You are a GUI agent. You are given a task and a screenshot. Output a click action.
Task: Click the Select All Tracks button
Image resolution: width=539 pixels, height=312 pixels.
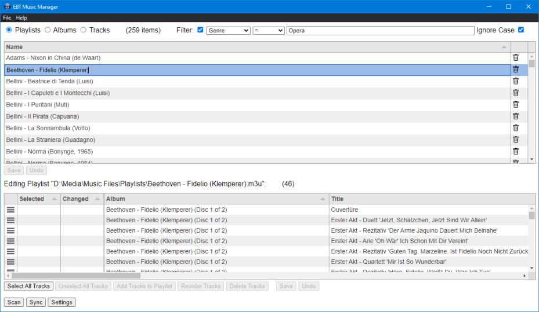28,286
